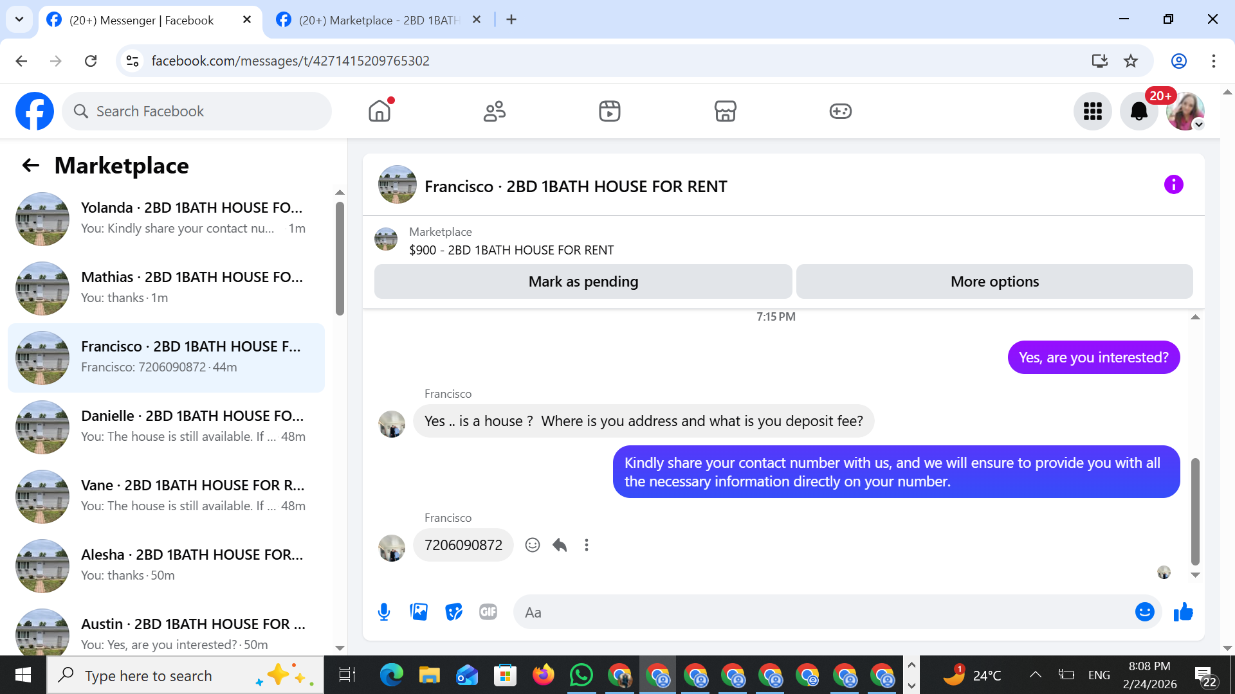
Task: Attach a photo with the image icon
Action: [x=419, y=612]
